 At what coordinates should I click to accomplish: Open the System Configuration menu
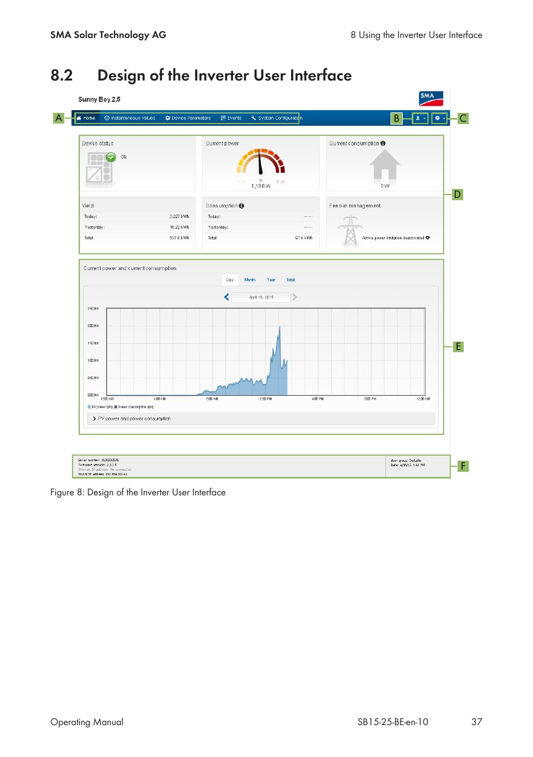277,118
